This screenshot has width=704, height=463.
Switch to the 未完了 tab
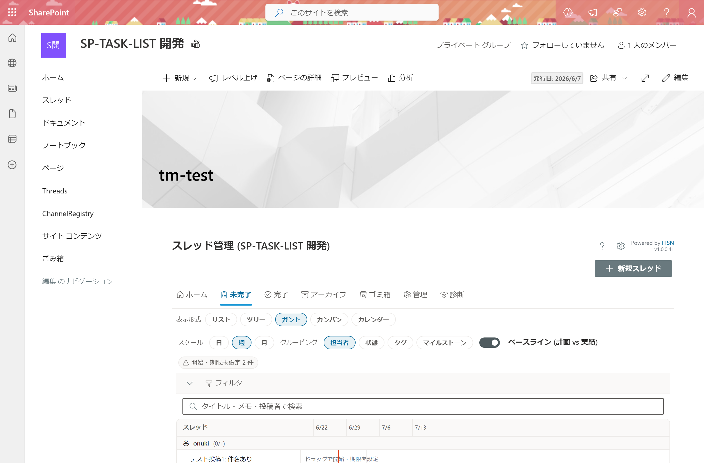pyautogui.click(x=236, y=295)
